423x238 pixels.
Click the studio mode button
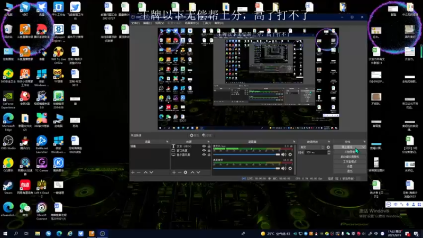coord(350,162)
